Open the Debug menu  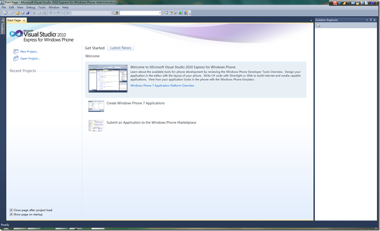pos(31,7)
